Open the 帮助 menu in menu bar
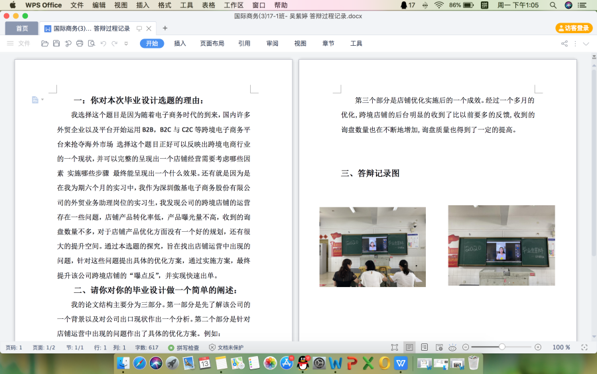This screenshot has height=374, width=597. (x=281, y=5)
